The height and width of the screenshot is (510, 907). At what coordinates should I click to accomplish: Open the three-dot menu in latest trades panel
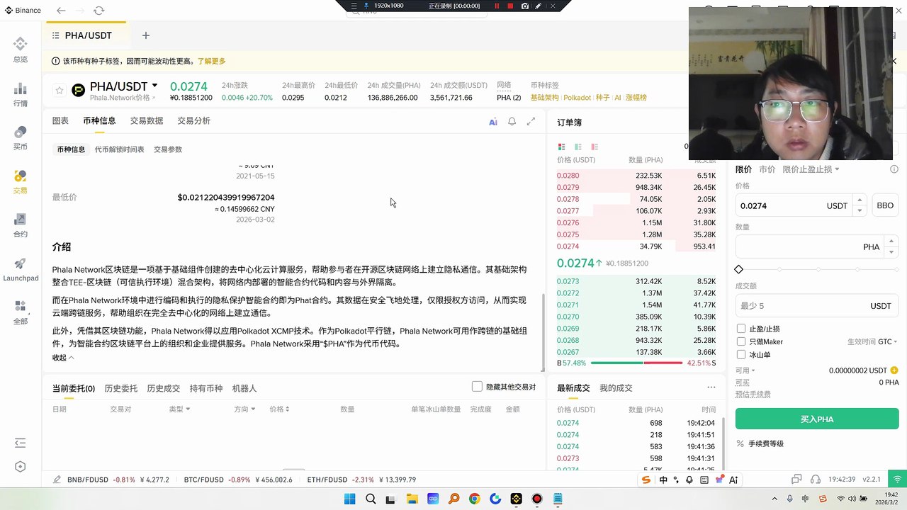point(711,387)
